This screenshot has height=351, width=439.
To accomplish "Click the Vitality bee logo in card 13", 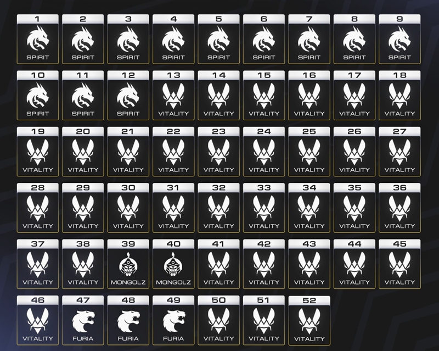I will point(173,95).
